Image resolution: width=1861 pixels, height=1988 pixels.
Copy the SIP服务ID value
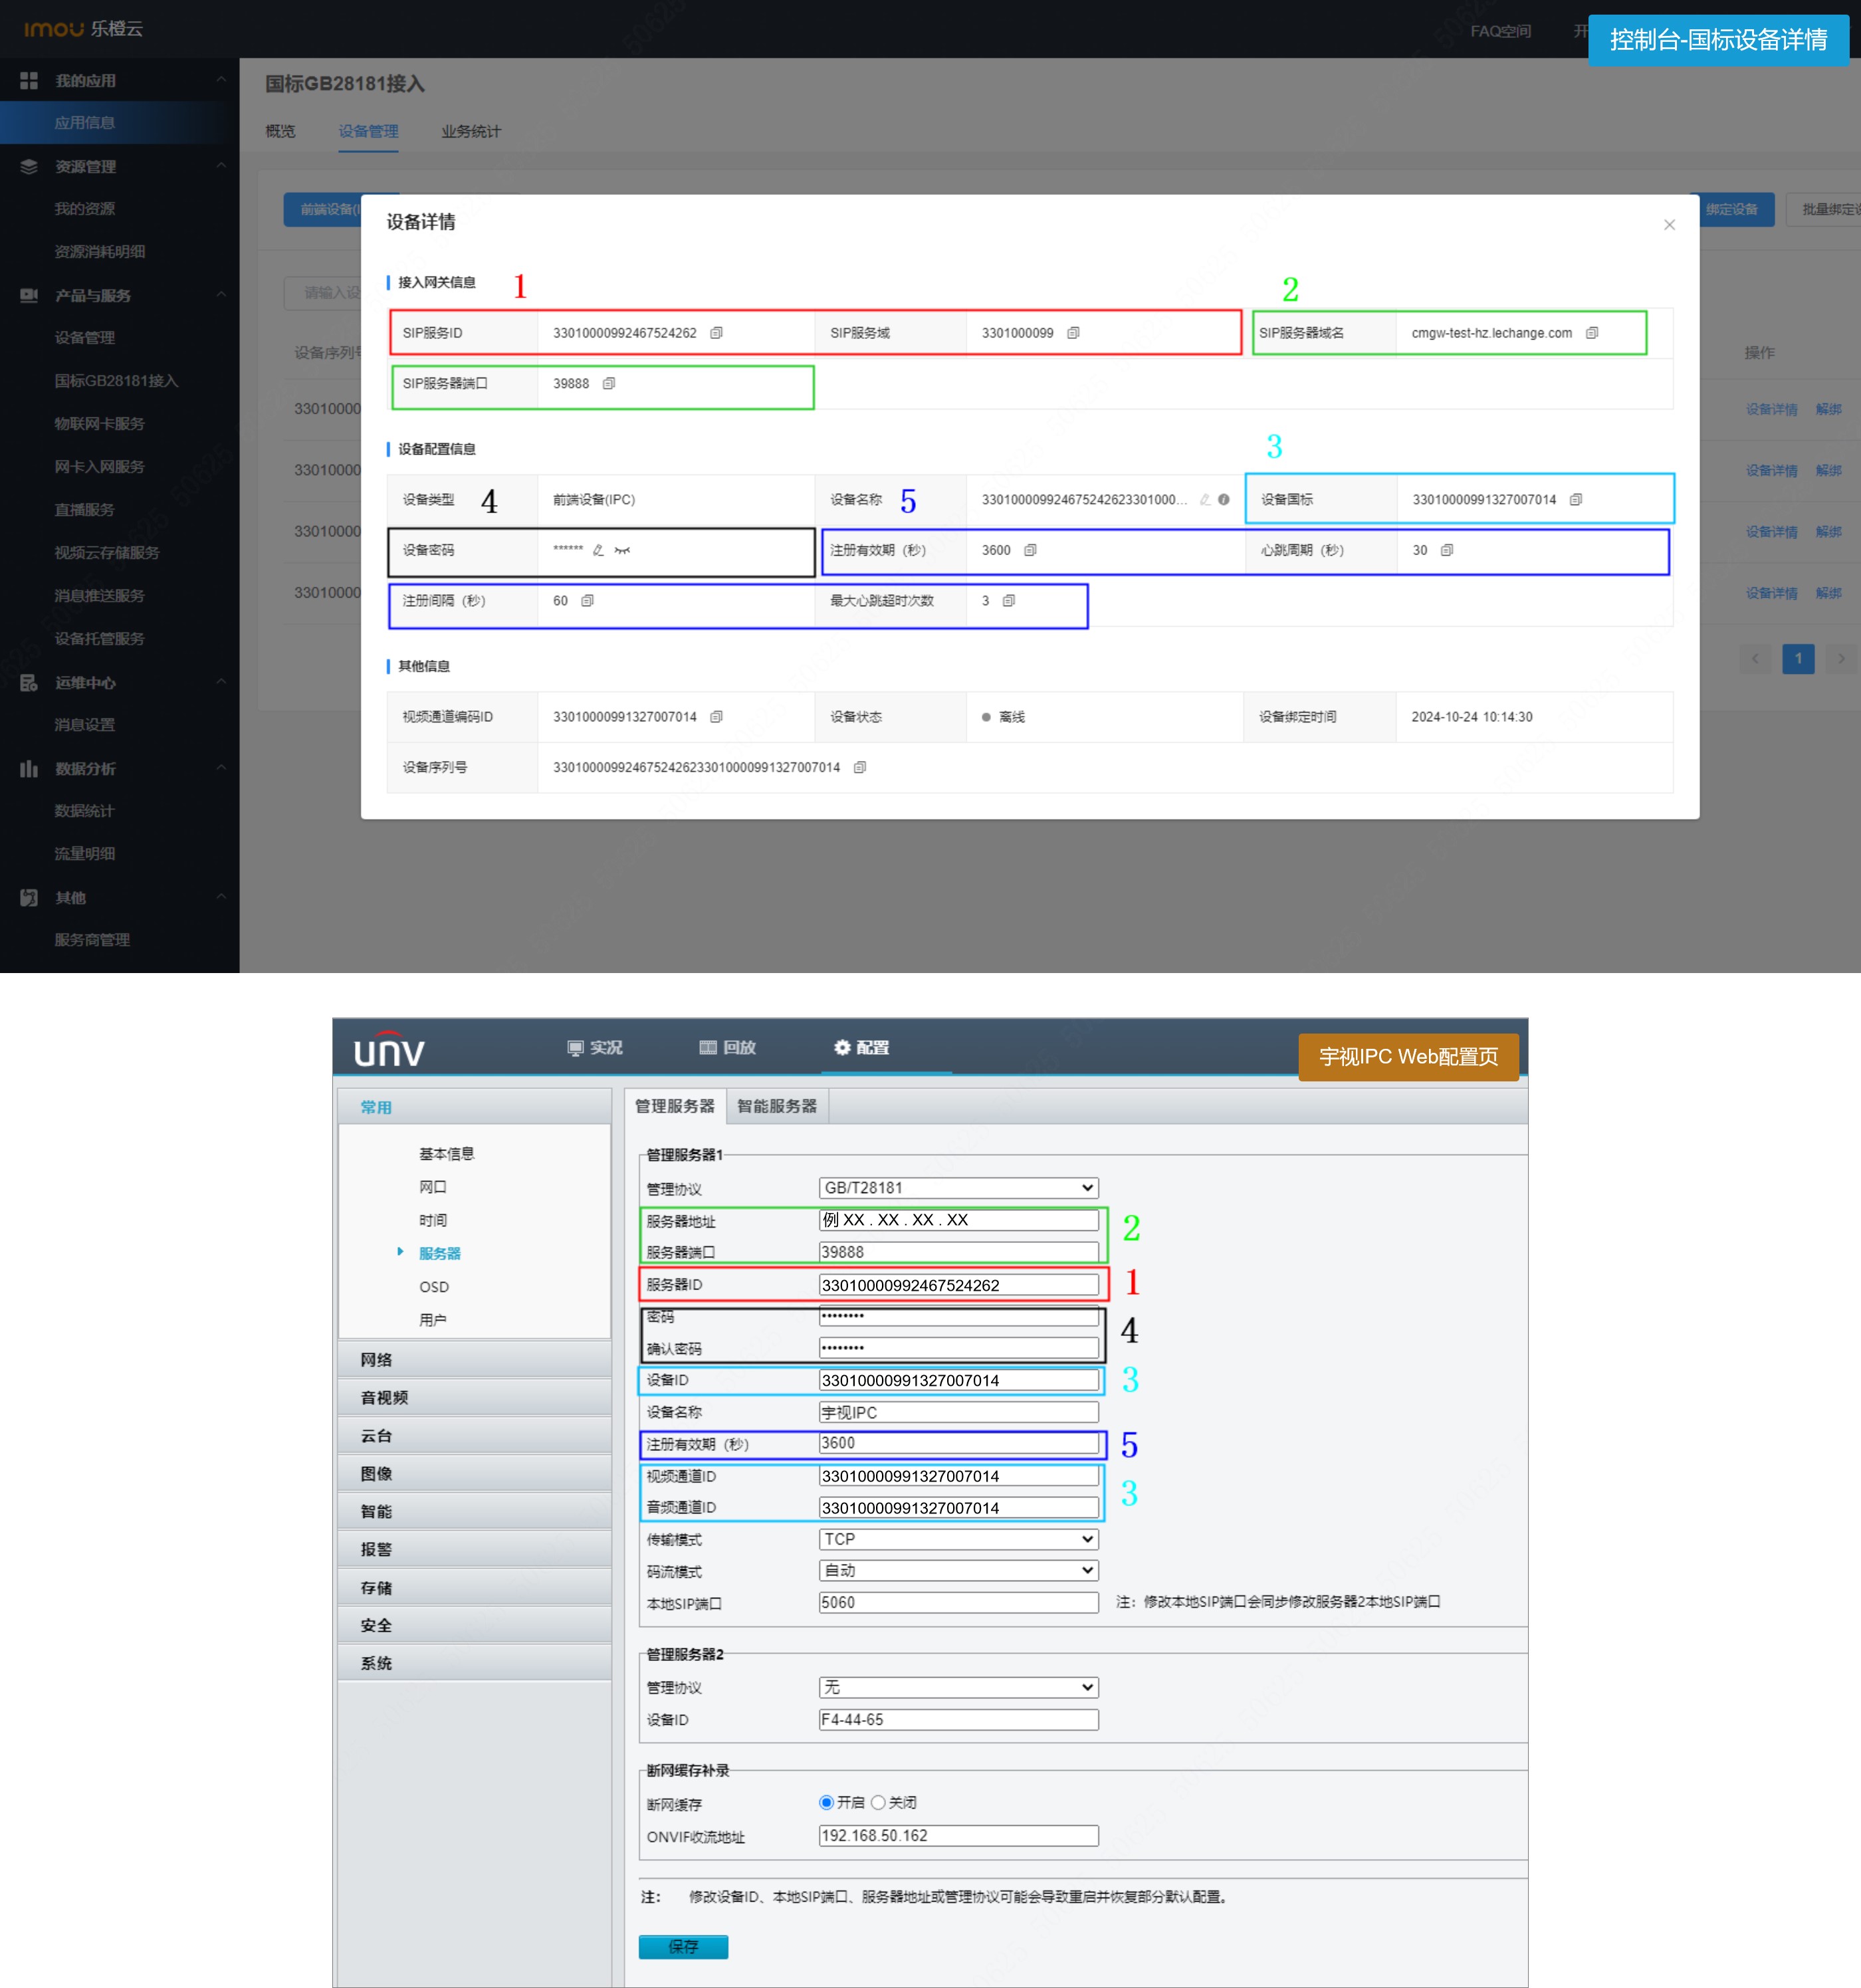pos(716,333)
